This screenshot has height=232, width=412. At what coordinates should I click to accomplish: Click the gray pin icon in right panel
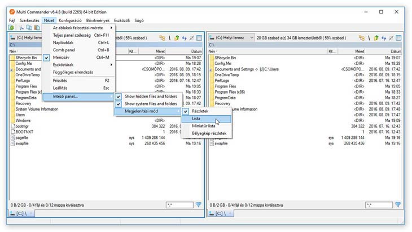click(391, 38)
